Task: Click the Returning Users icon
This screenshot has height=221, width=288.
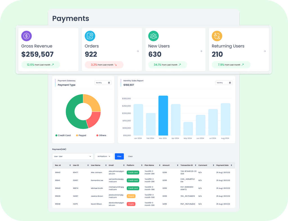Action: click(x=217, y=36)
